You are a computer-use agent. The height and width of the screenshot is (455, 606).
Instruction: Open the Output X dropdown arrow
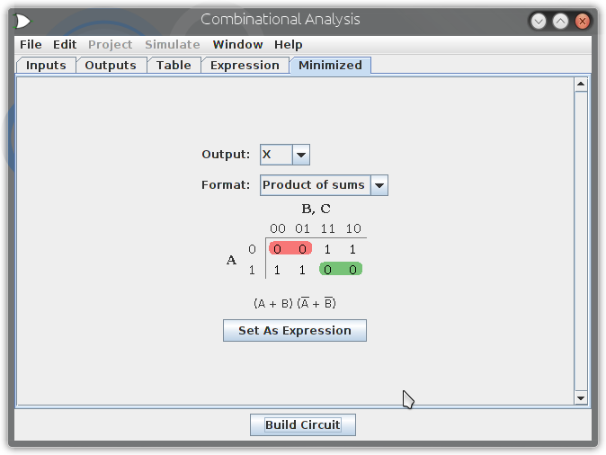click(301, 155)
